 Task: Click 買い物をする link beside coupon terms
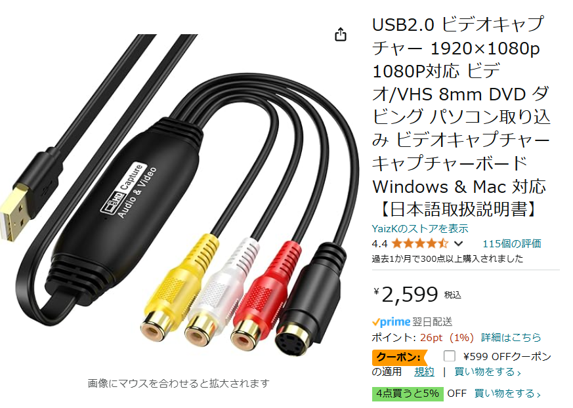pyautogui.click(x=488, y=372)
